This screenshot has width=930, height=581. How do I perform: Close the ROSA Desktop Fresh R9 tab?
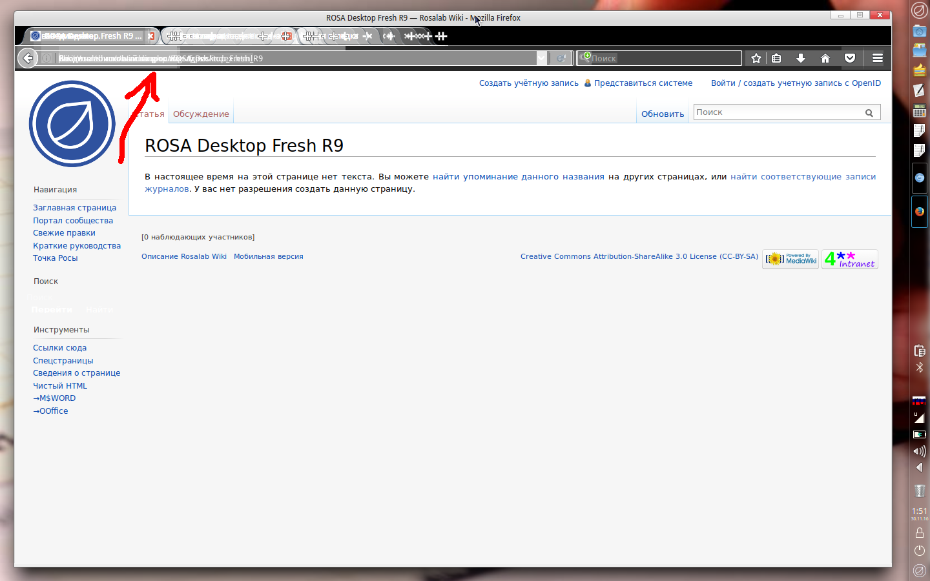pyautogui.click(x=152, y=36)
